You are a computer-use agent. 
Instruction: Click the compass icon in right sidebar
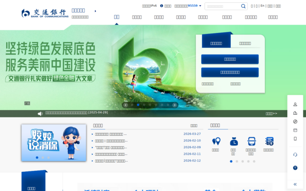tap(295, 121)
